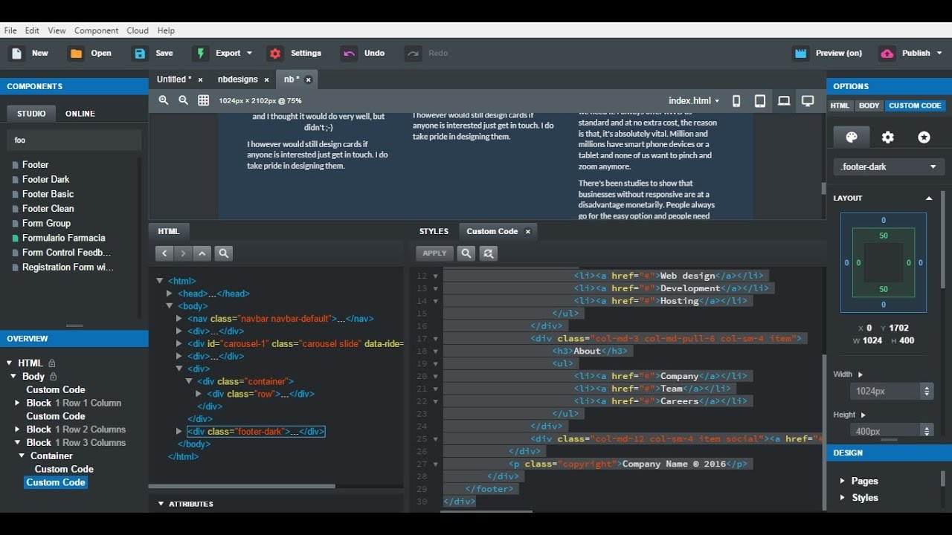Click the component search field
The image size is (952, 535).
74,140
